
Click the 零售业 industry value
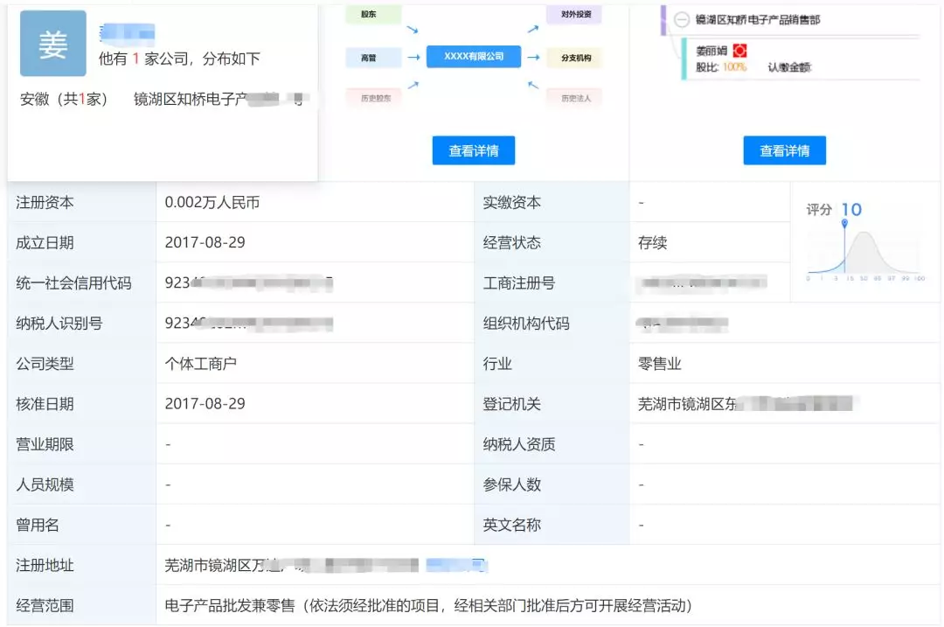click(x=659, y=364)
